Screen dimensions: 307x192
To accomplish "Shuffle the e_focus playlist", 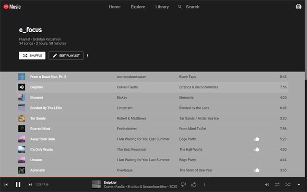I will click(x=32, y=56).
